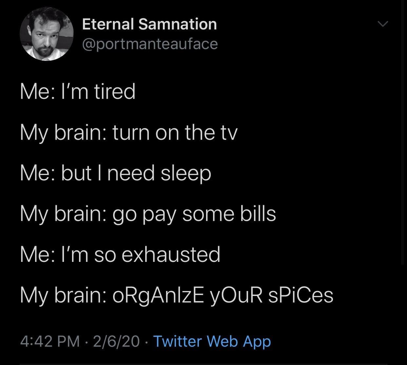
Task: Click the 4:42 PM timestamp
Action: point(50,341)
